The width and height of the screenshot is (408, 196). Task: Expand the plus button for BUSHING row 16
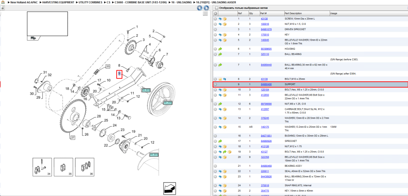click(215, 135)
